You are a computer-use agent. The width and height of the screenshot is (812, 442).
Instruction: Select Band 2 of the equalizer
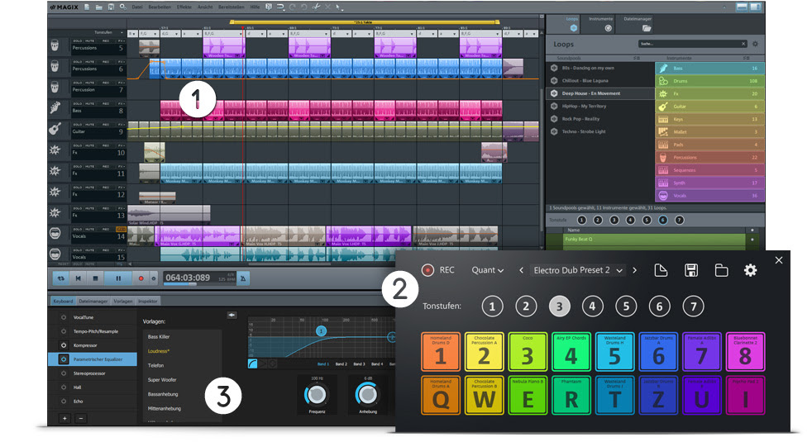[x=342, y=364]
